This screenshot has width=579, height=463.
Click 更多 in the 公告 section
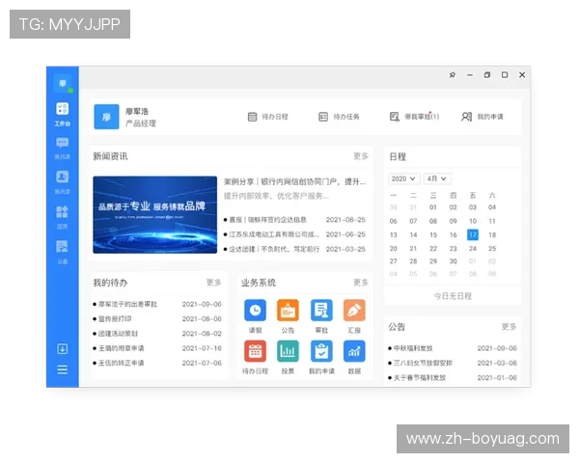point(509,327)
